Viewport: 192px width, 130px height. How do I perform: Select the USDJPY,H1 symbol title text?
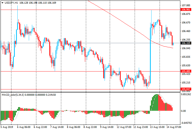click(11, 3)
